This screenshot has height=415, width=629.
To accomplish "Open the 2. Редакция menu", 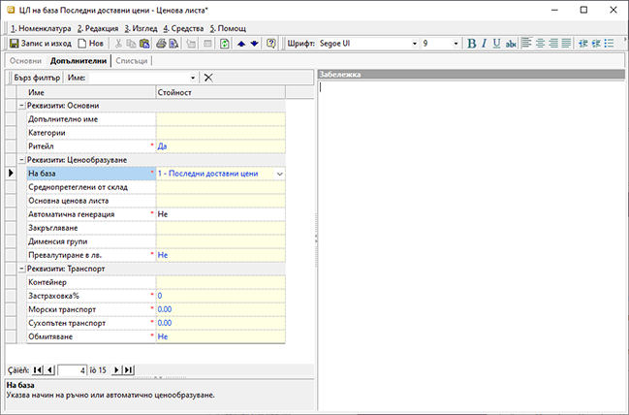I will 98,28.
